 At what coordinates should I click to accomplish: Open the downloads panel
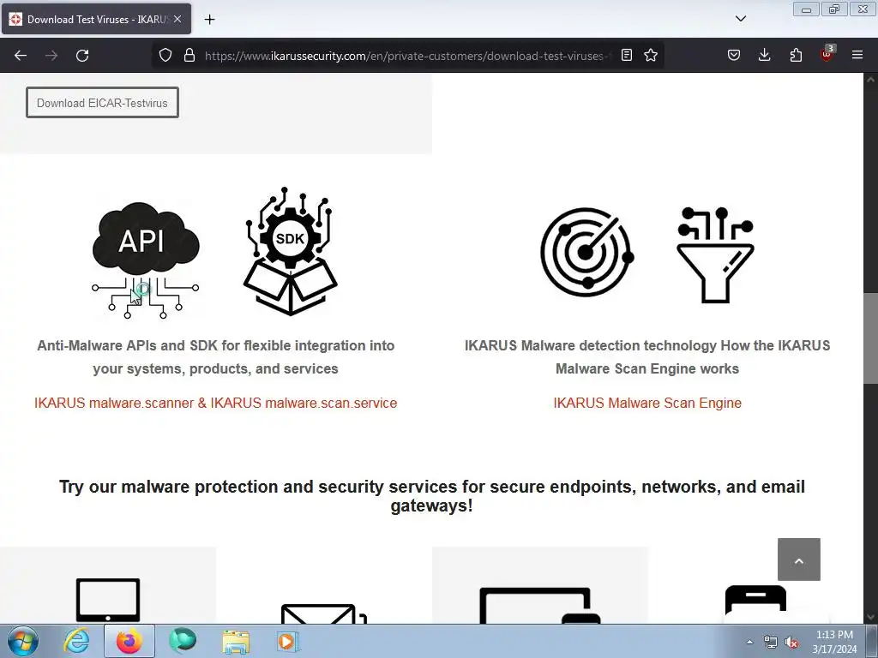click(x=764, y=56)
